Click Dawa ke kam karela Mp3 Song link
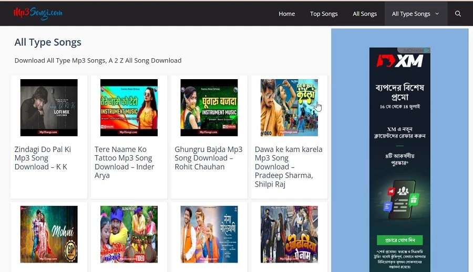The height and width of the screenshot is (272, 473). [289, 167]
